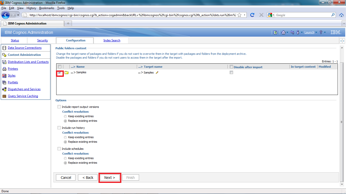
Task: Open the Firefox History menu
Action: [x=31, y=8]
